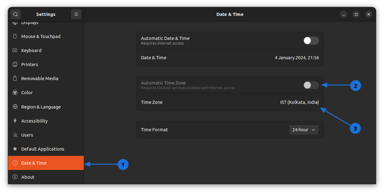Open the Settings search icon
Screen dimensions: 384x193
(15, 14)
